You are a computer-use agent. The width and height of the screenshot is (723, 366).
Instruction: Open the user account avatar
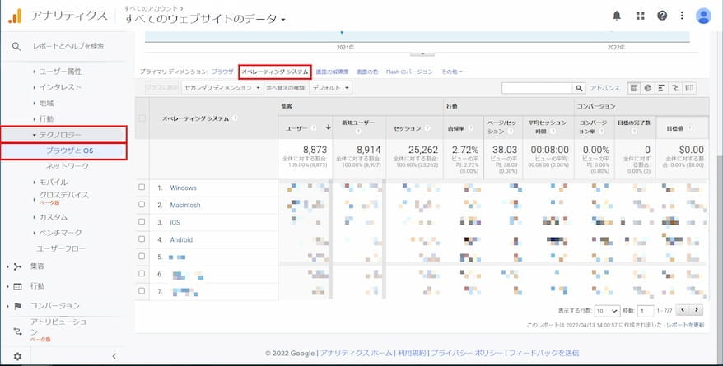click(703, 16)
